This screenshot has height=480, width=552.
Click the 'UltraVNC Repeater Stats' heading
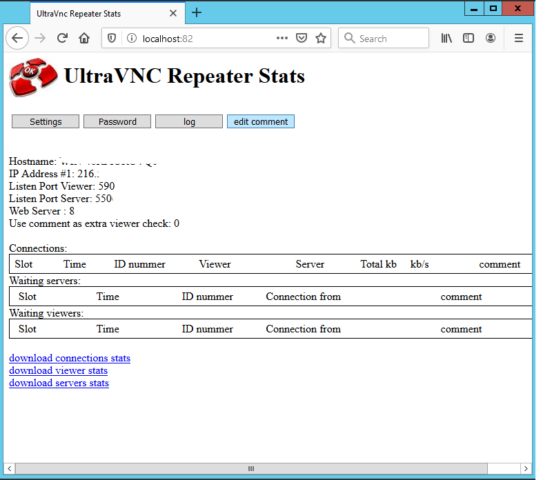184,76
